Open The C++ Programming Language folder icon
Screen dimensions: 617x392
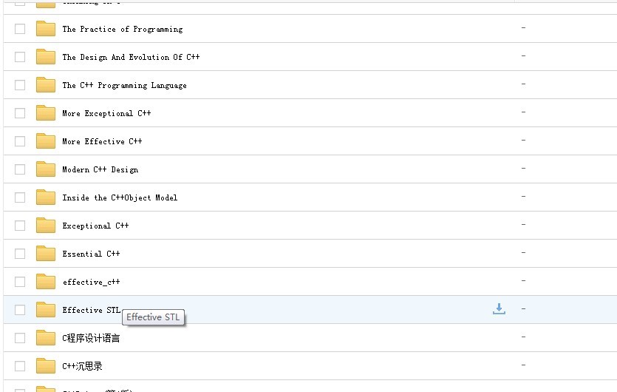(x=46, y=85)
